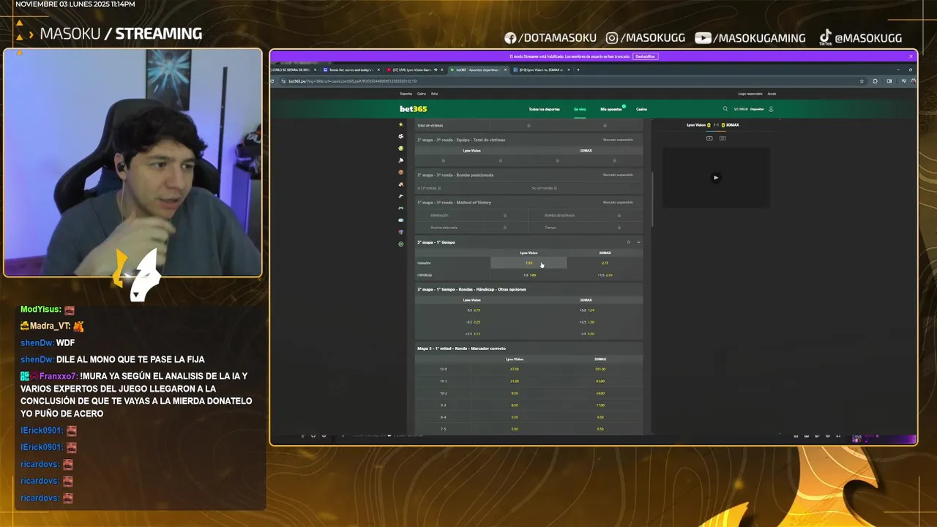Open the Facebook /DOTAMASOKU overlay link
937x527 pixels.
coord(550,38)
